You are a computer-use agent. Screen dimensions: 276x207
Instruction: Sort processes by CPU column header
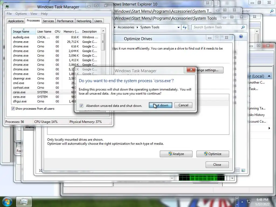(x=57, y=32)
